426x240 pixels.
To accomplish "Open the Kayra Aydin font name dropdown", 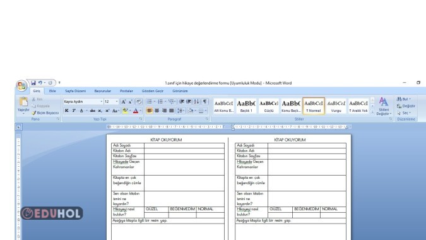I will [x=102, y=102].
